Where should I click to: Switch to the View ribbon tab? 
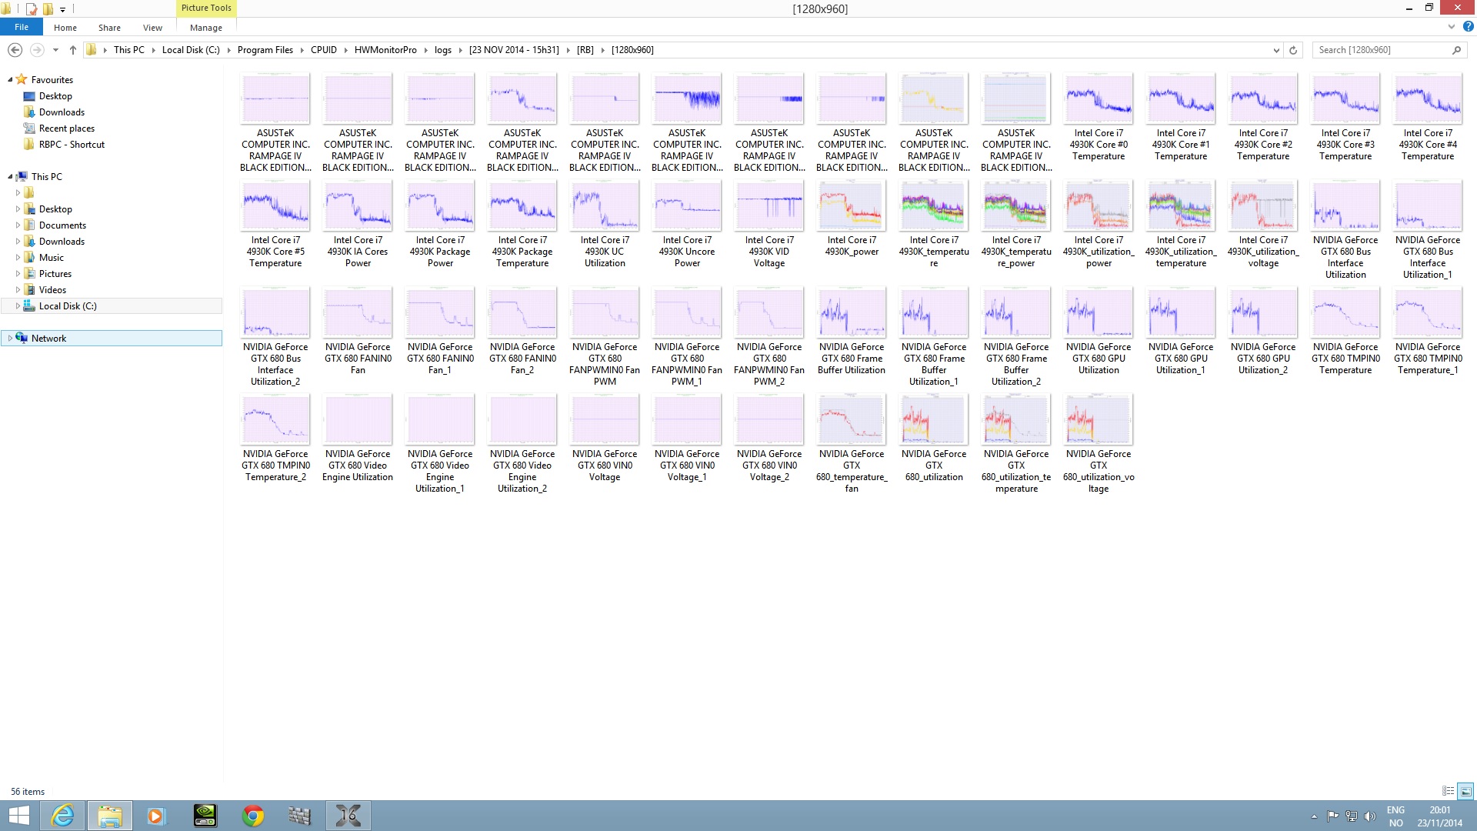click(x=152, y=28)
